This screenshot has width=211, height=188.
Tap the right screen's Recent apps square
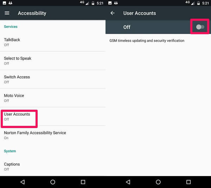pos(188,182)
